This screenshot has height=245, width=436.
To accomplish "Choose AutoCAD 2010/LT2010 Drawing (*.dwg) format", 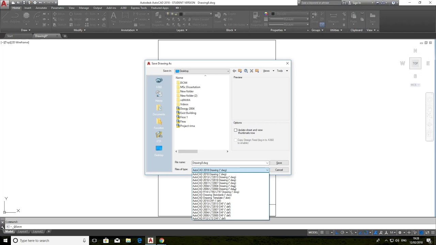I will point(214,180).
